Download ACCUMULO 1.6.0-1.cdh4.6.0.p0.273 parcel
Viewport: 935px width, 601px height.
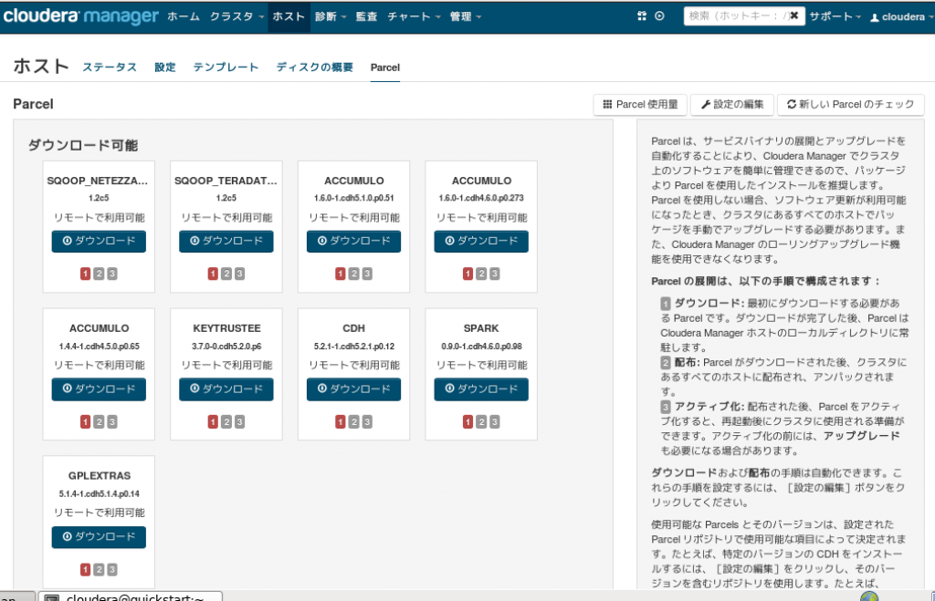(481, 242)
